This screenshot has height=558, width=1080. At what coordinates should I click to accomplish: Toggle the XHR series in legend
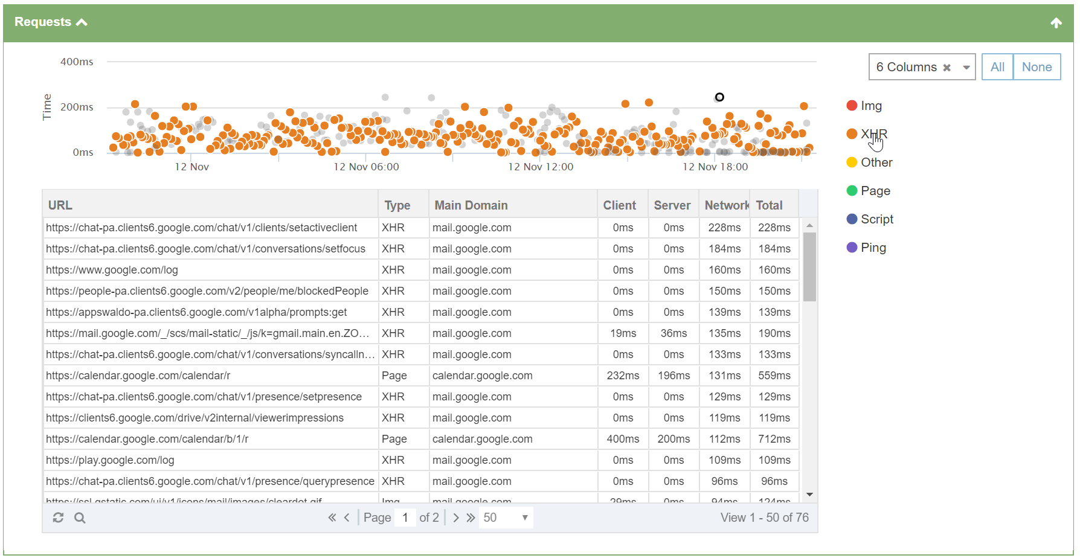867,134
